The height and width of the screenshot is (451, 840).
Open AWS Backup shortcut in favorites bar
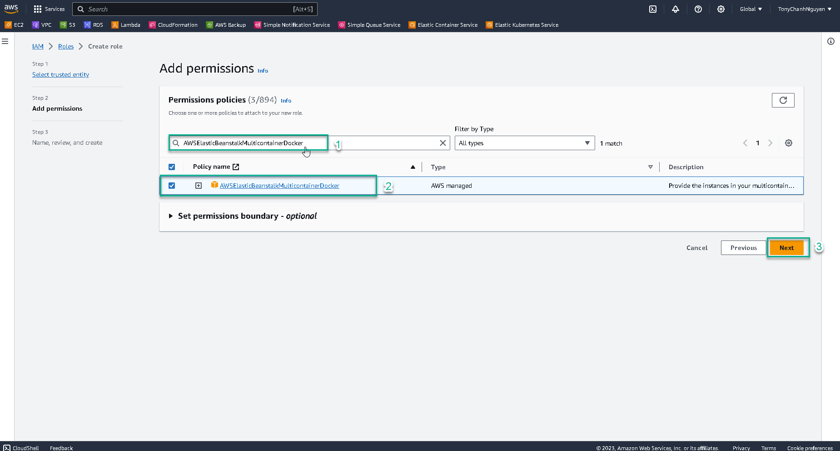tap(226, 25)
